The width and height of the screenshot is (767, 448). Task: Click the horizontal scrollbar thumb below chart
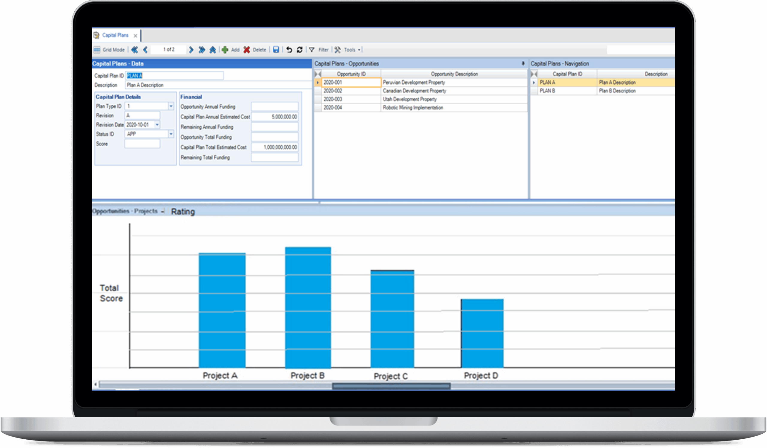391,386
